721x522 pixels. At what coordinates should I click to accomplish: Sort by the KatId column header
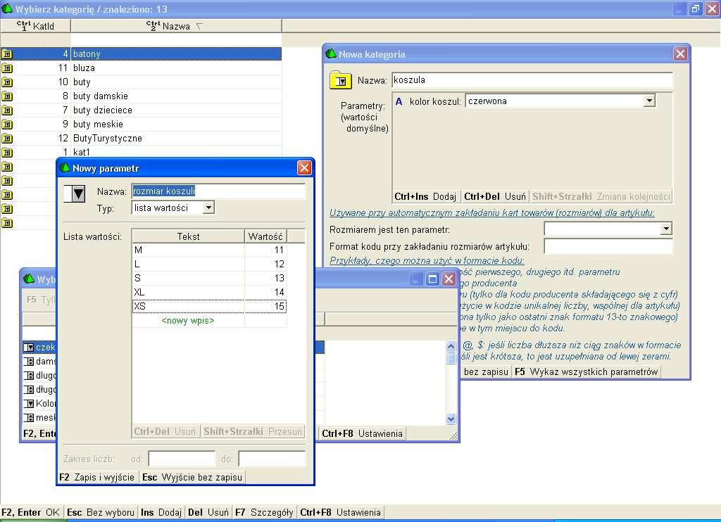tap(35, 26)
